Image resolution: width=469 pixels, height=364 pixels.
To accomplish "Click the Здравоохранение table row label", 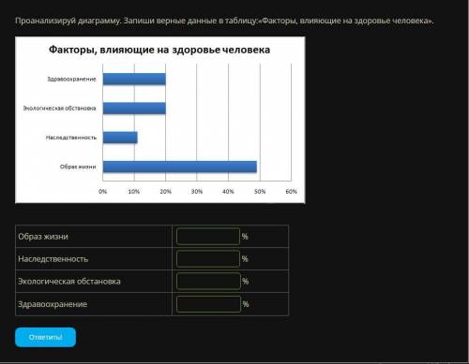I will click(x=53, y=304).
